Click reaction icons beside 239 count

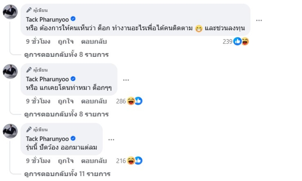tap(241, 41)
